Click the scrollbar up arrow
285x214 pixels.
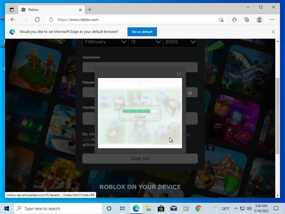click(x=277, y=41)
